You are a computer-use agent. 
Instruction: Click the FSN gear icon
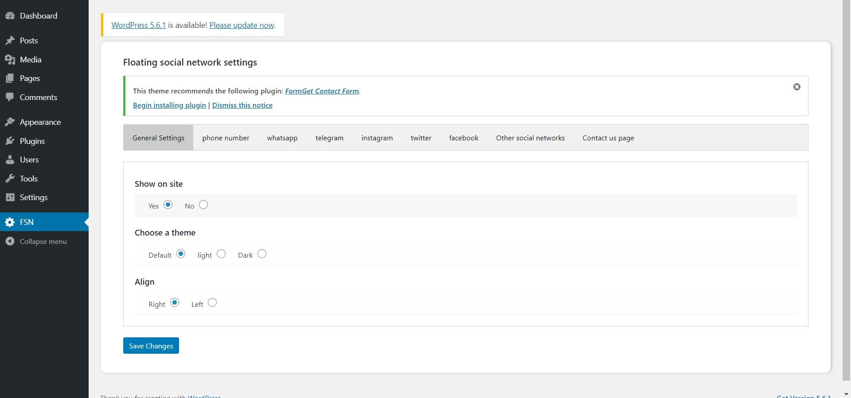(10, 222)
